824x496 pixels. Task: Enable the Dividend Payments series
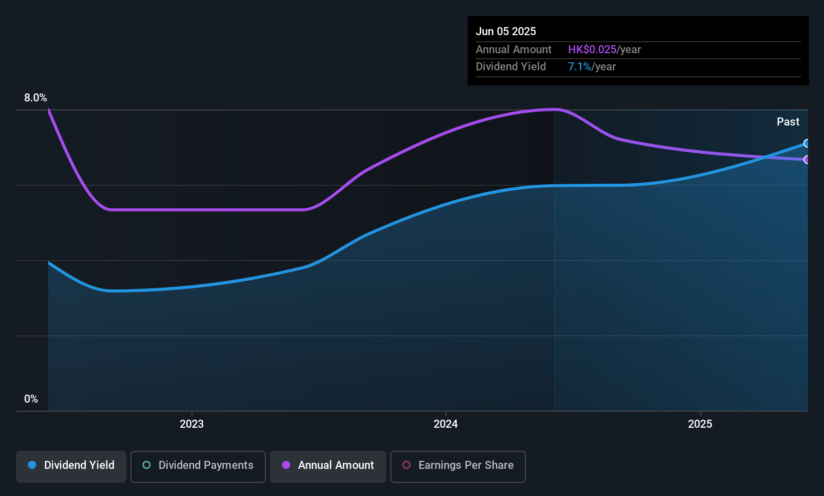[x=198, y=466]
